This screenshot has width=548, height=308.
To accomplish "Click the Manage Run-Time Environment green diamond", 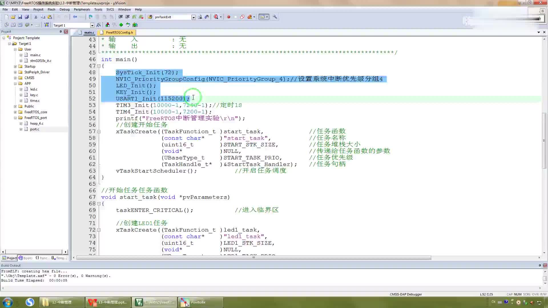I will point(121,25).
